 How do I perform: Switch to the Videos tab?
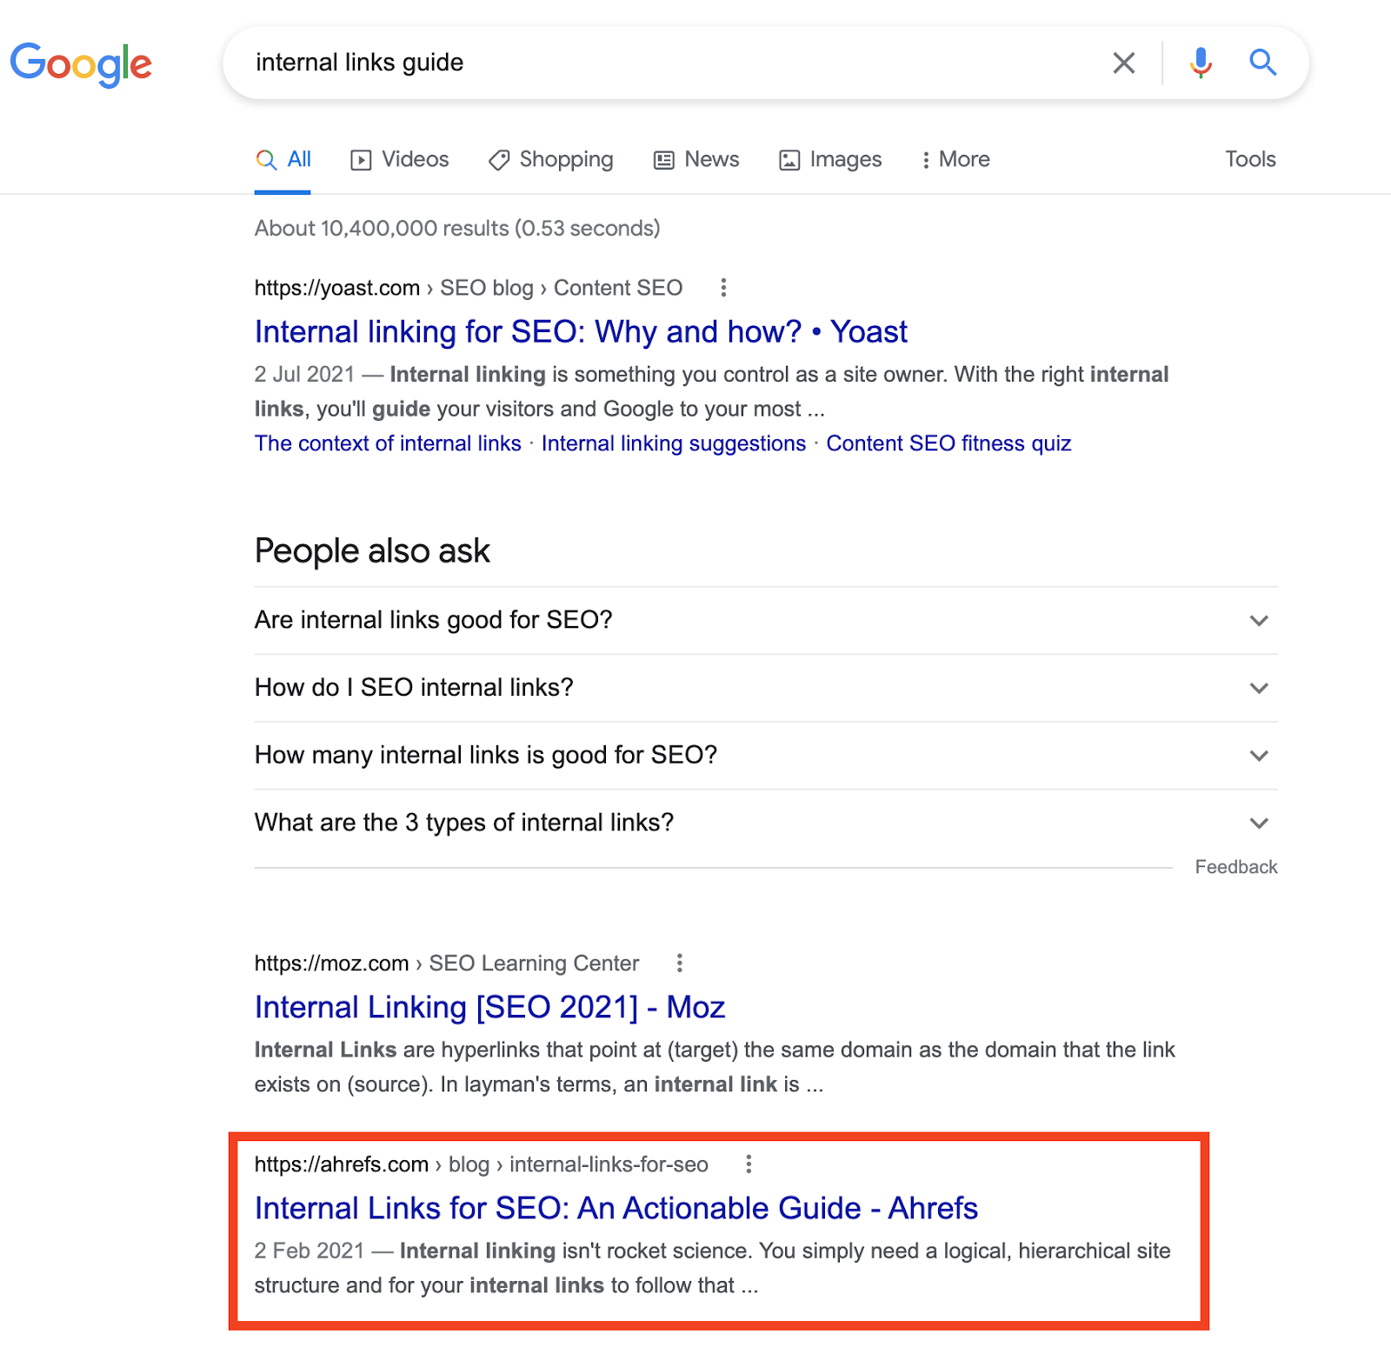400,159
